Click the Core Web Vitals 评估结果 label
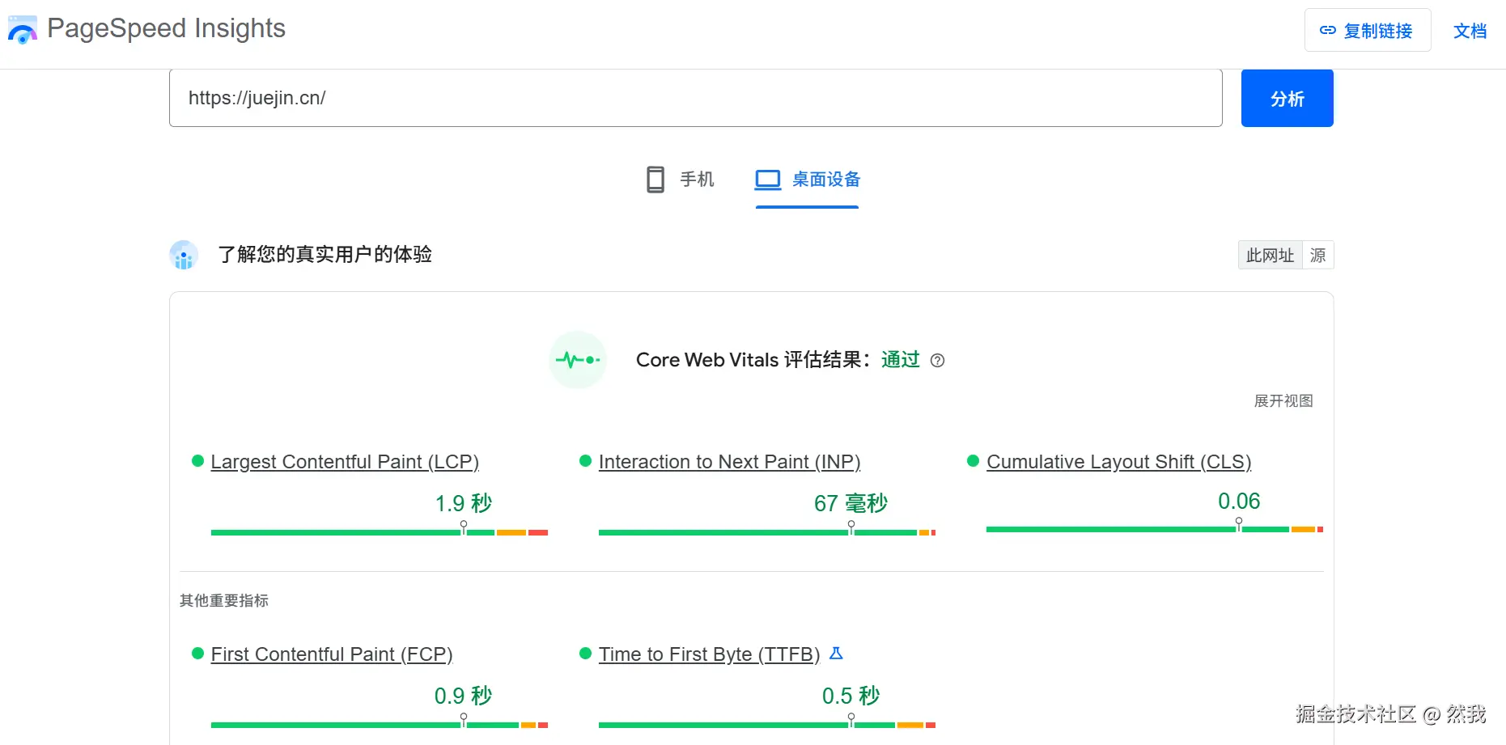Viewport: 1506px width, 745px height. coord(753,360)
